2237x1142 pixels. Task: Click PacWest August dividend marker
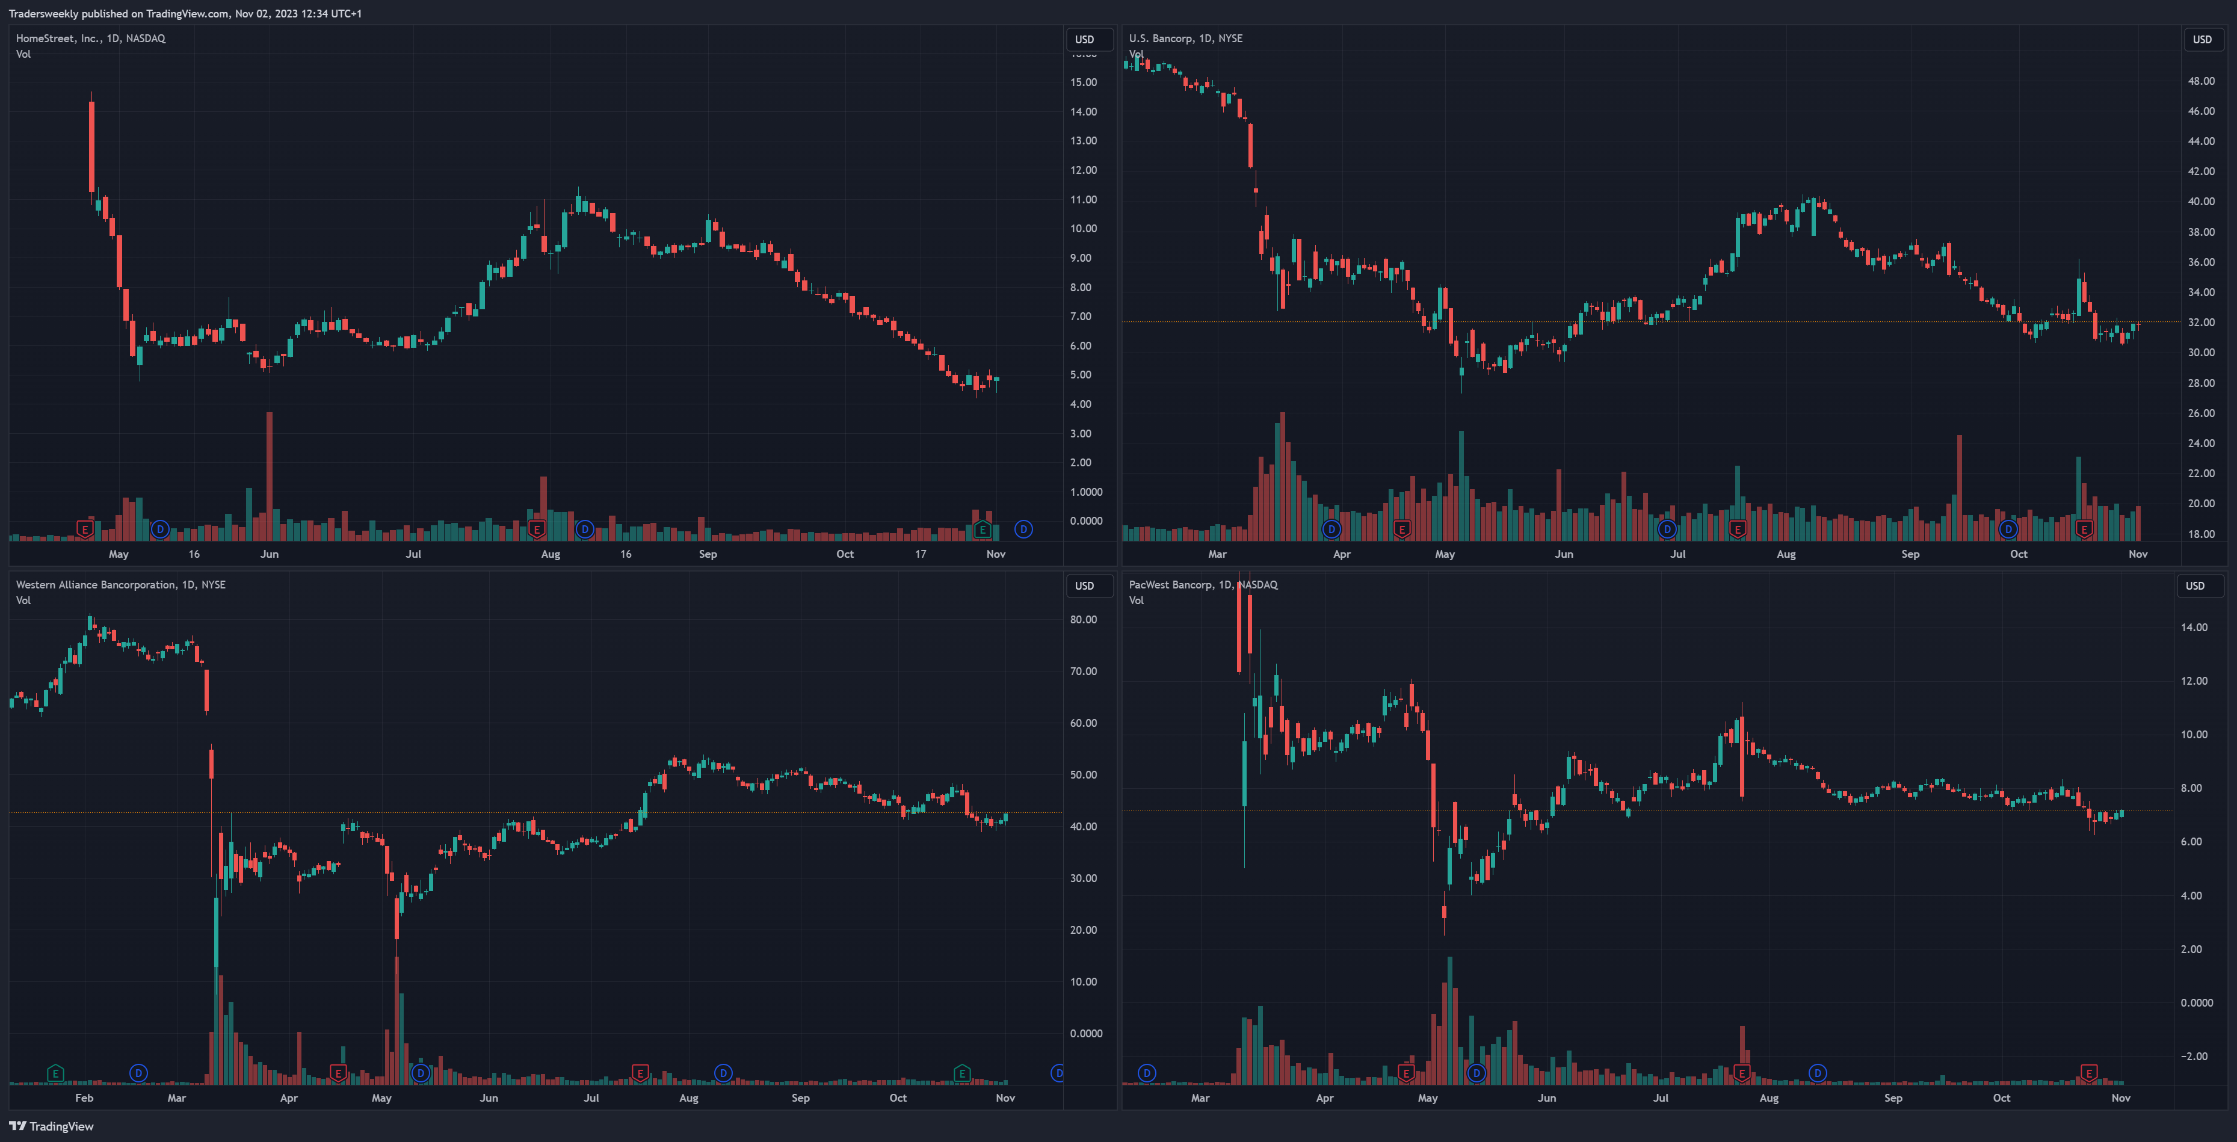(1818, 1073)
